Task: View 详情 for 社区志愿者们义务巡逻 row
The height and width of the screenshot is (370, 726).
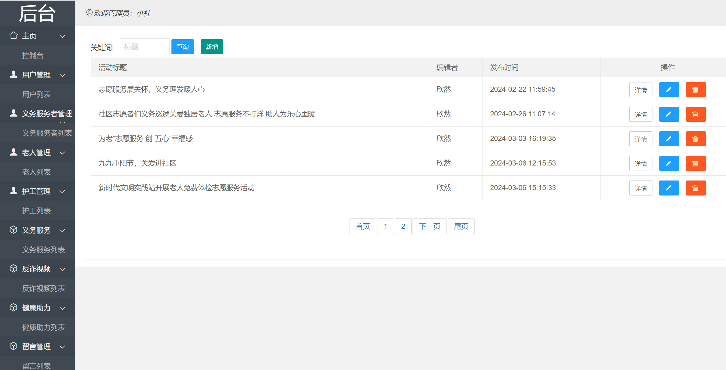Action: click(x=641, y=114)
